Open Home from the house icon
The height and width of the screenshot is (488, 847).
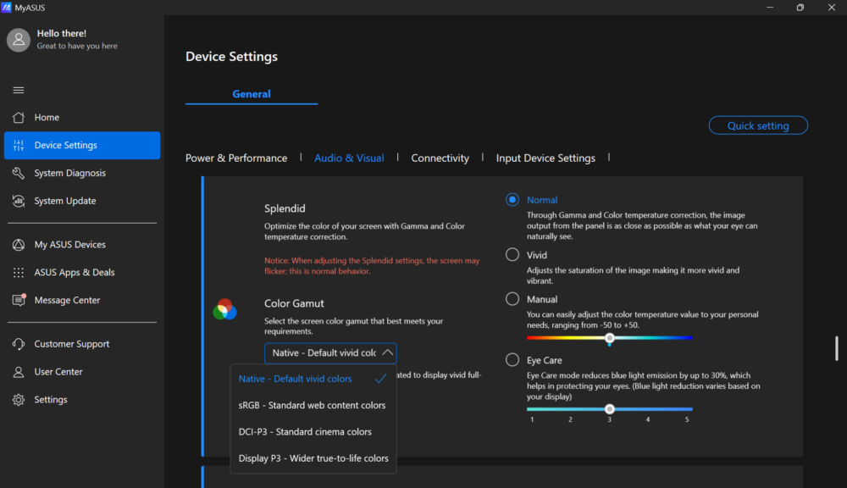(19, 118)
